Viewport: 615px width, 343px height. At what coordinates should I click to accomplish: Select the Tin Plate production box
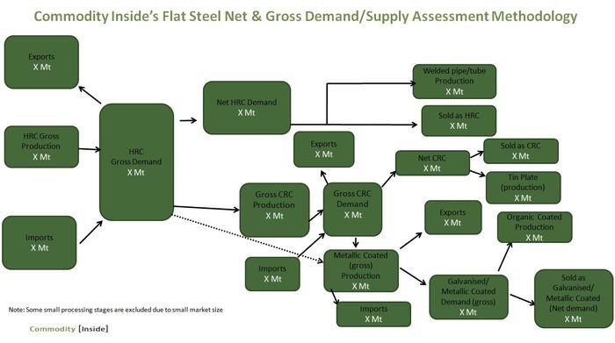(x=523, y=188)
